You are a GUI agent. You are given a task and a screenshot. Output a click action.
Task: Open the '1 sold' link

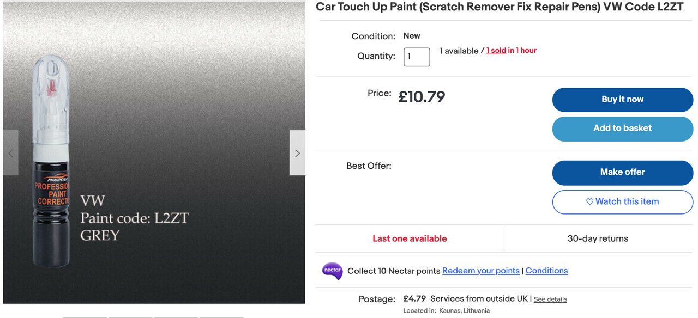(x=496, y=51)
